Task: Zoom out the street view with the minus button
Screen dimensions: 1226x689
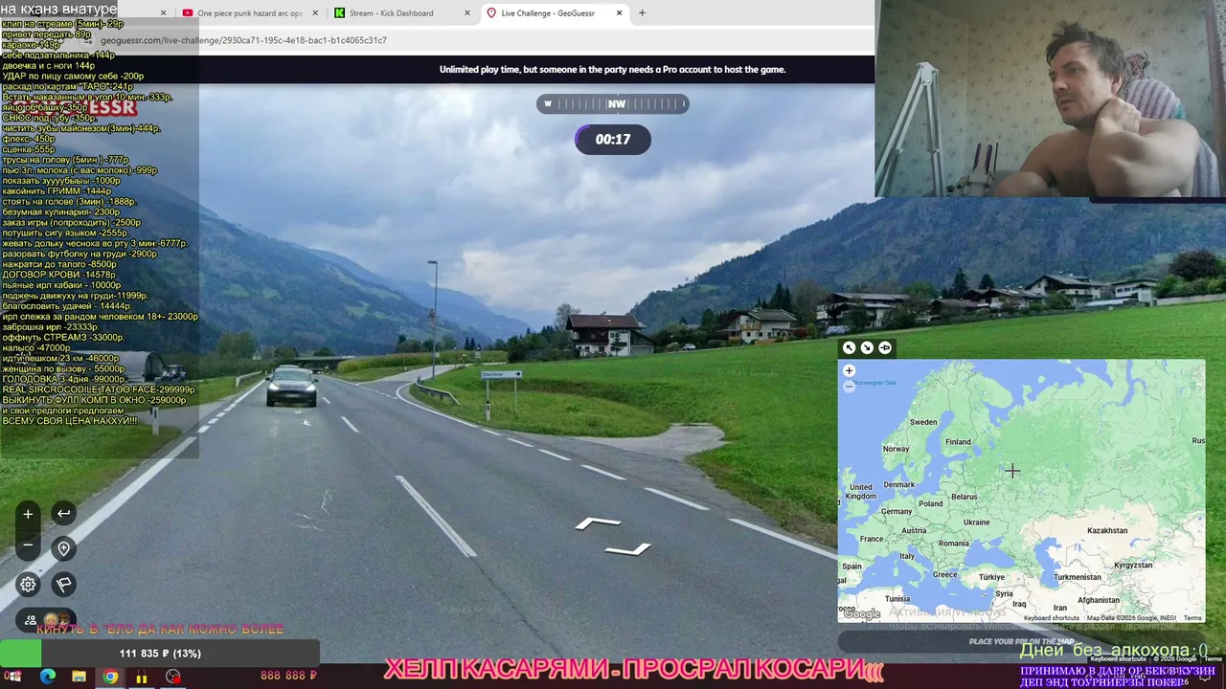Action: (28, 545)
